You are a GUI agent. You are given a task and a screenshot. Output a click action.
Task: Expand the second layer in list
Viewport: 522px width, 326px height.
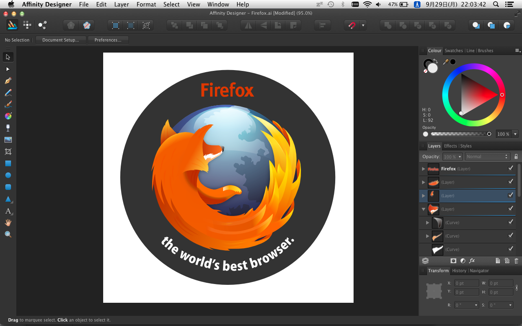tap(423, 182)
